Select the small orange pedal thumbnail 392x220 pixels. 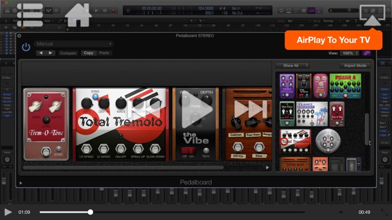coord(320,164)
